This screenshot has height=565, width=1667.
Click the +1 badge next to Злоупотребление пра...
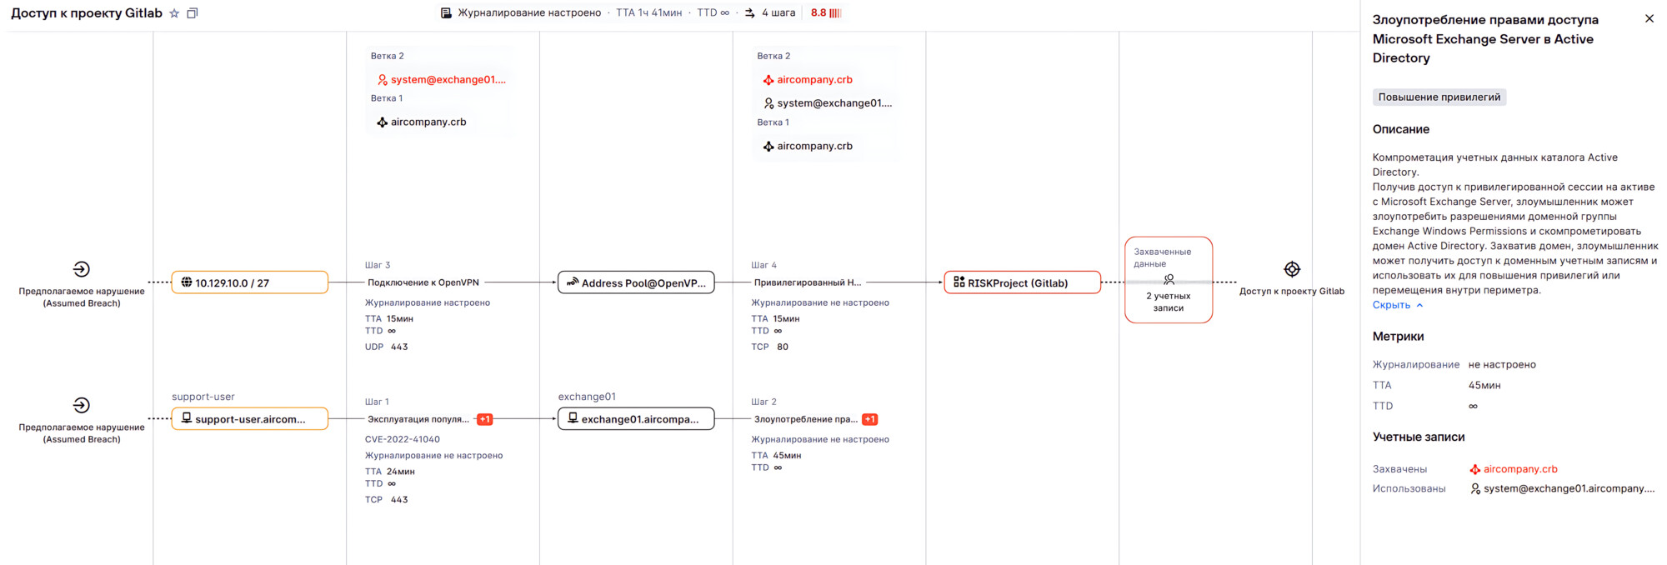point(870,419)
